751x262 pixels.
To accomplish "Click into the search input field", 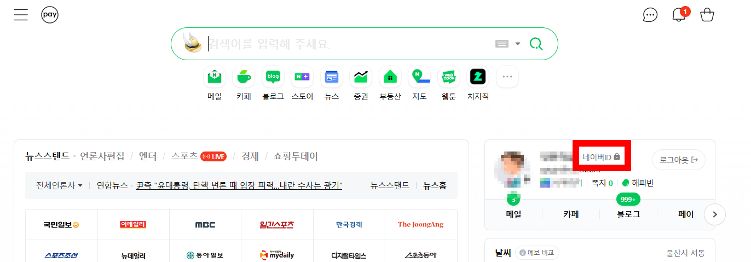I will 345,44.
